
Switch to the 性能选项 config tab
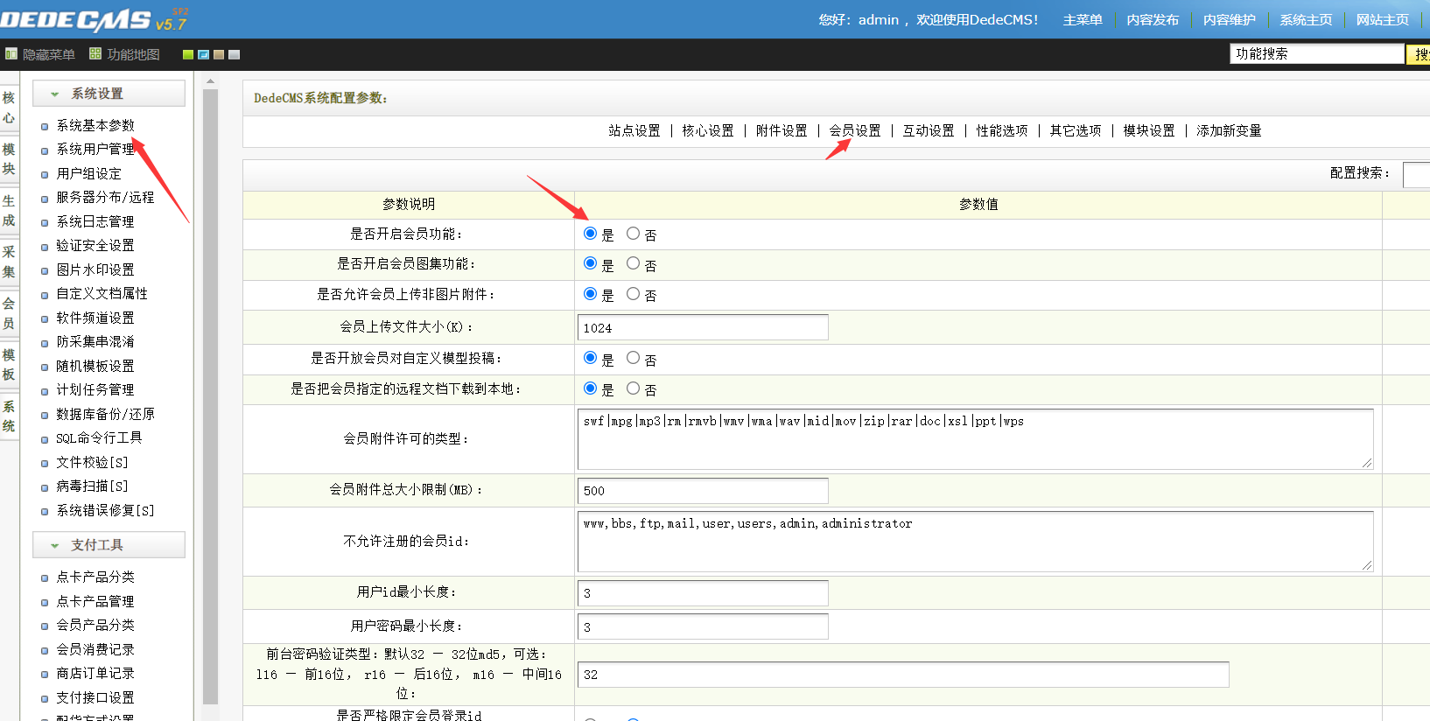pos(1002,130)
